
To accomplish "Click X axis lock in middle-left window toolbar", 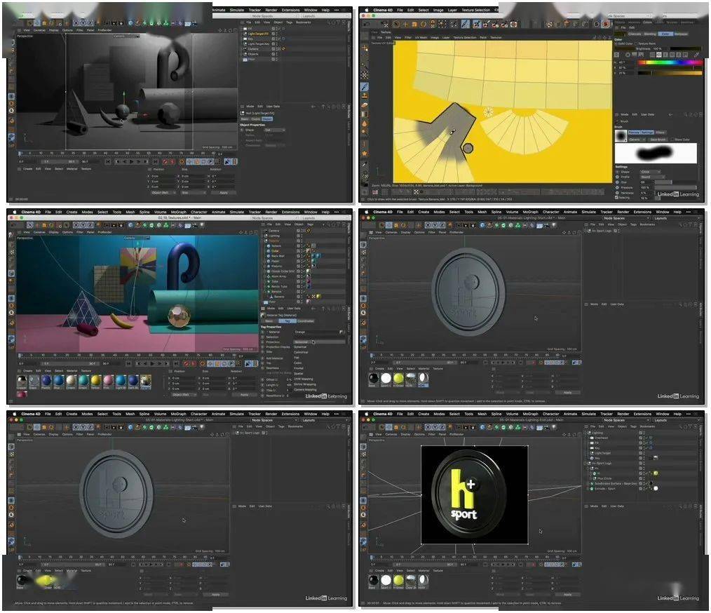I will pyautogui.click(x=76, y=225).
